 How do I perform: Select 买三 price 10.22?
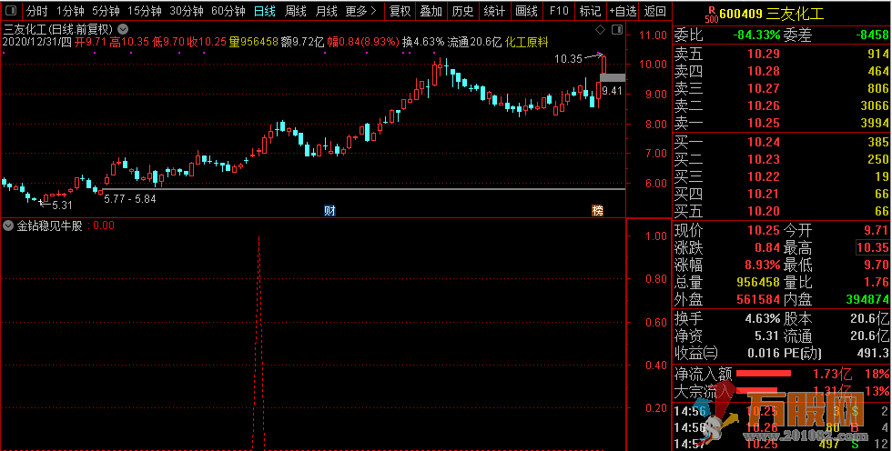pyautogui.click(x=764, y=176)
